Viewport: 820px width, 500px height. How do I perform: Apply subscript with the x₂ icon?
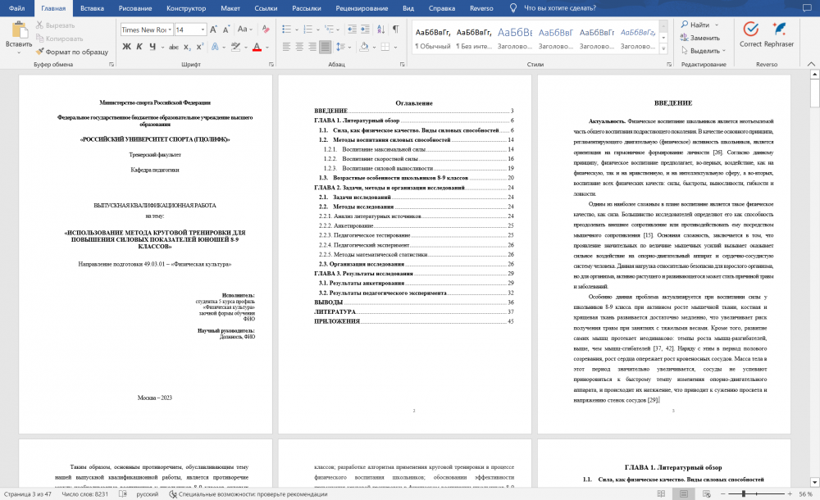coord(187,47)
